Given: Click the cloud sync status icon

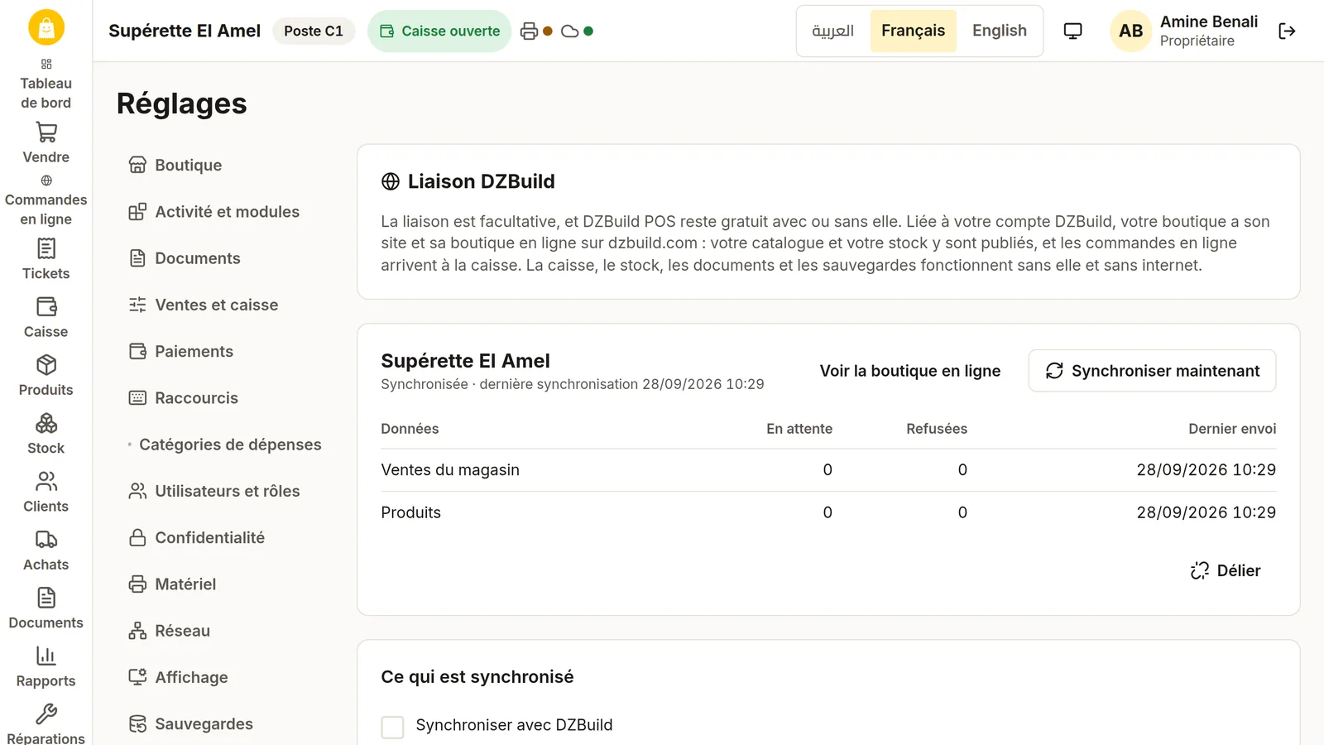Looking at the screenshot, I should tap(570, 31).
